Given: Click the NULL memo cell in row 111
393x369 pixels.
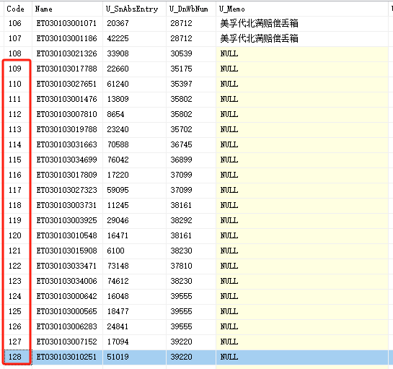Looking at the screenshot, I should pos(302,99).
